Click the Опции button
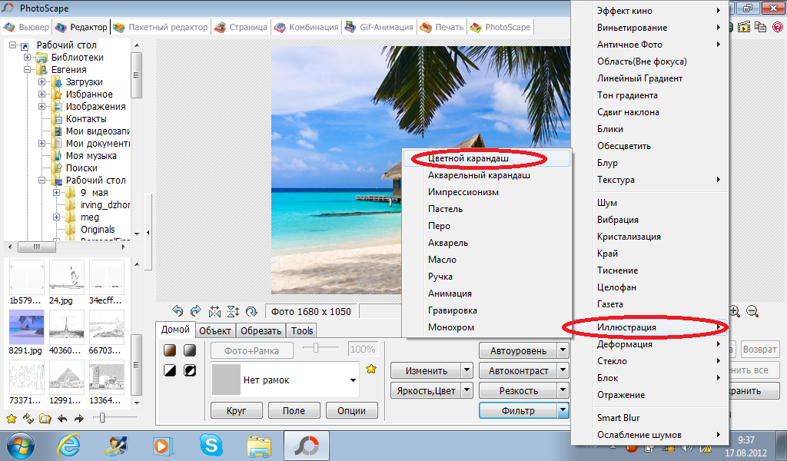This screenshot has height=461, width=787. point(351,410)
